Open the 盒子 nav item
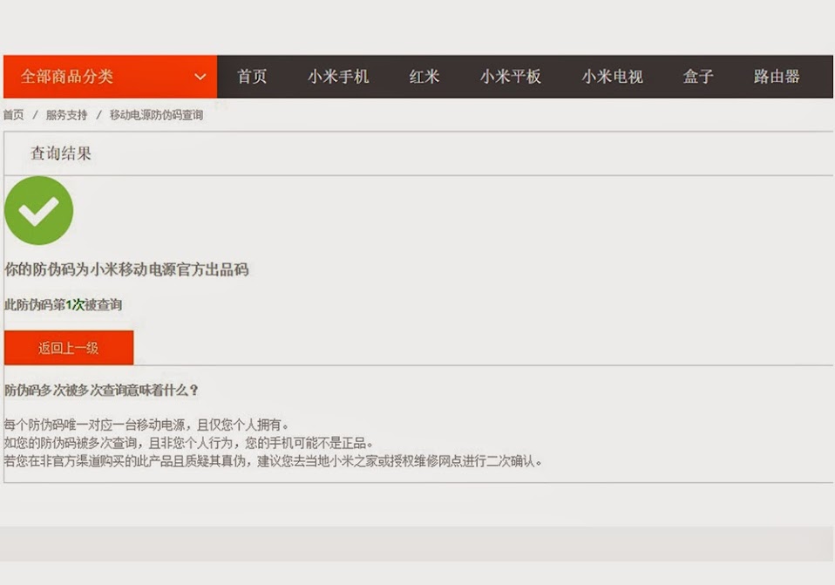The image size is (835, 585). [698, 76]
